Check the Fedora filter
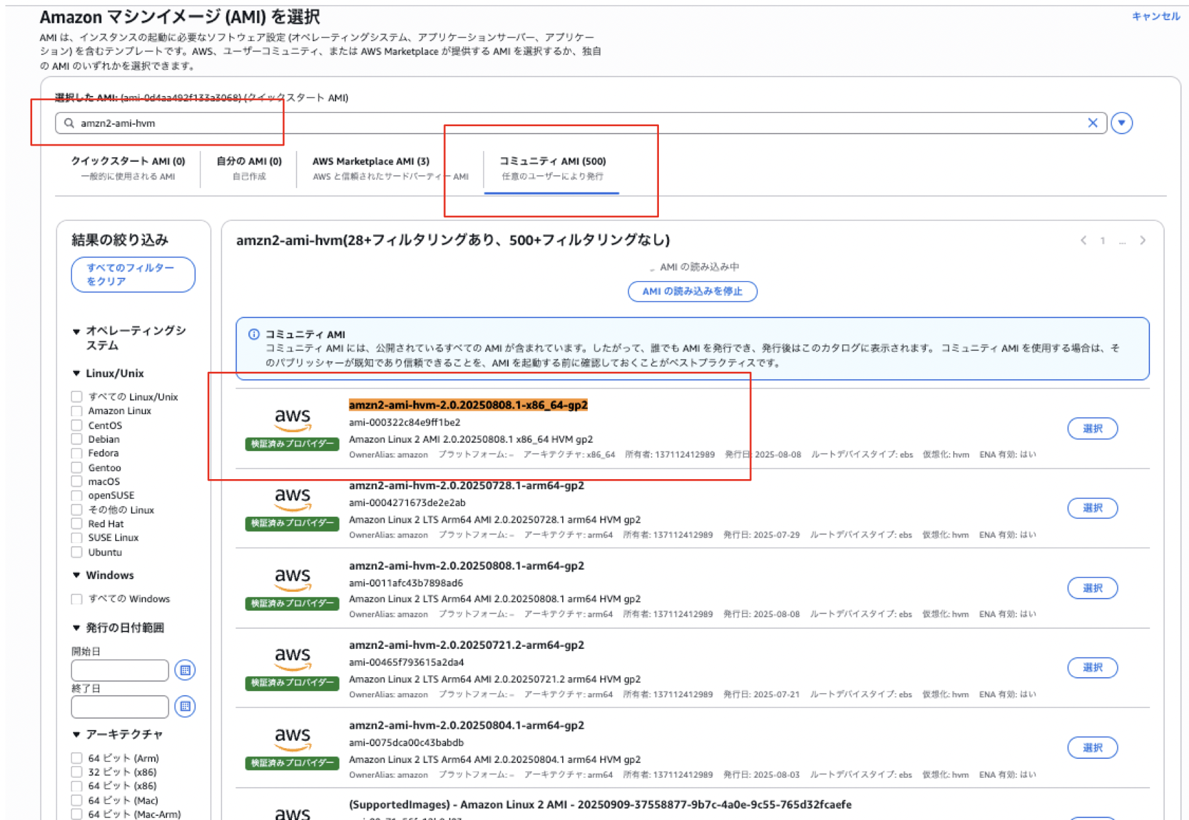 pyautogui.click(x=76, y=453)
